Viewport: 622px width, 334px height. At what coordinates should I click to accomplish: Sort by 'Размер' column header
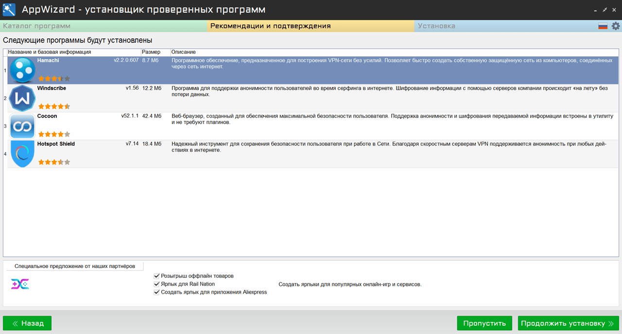(x=155, y=52)
